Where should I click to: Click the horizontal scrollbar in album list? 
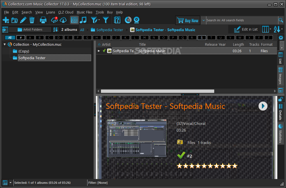(x=157, y=91)
